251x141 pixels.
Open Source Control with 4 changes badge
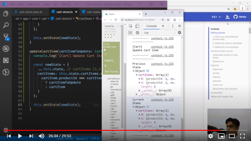(x=6, y=37)
